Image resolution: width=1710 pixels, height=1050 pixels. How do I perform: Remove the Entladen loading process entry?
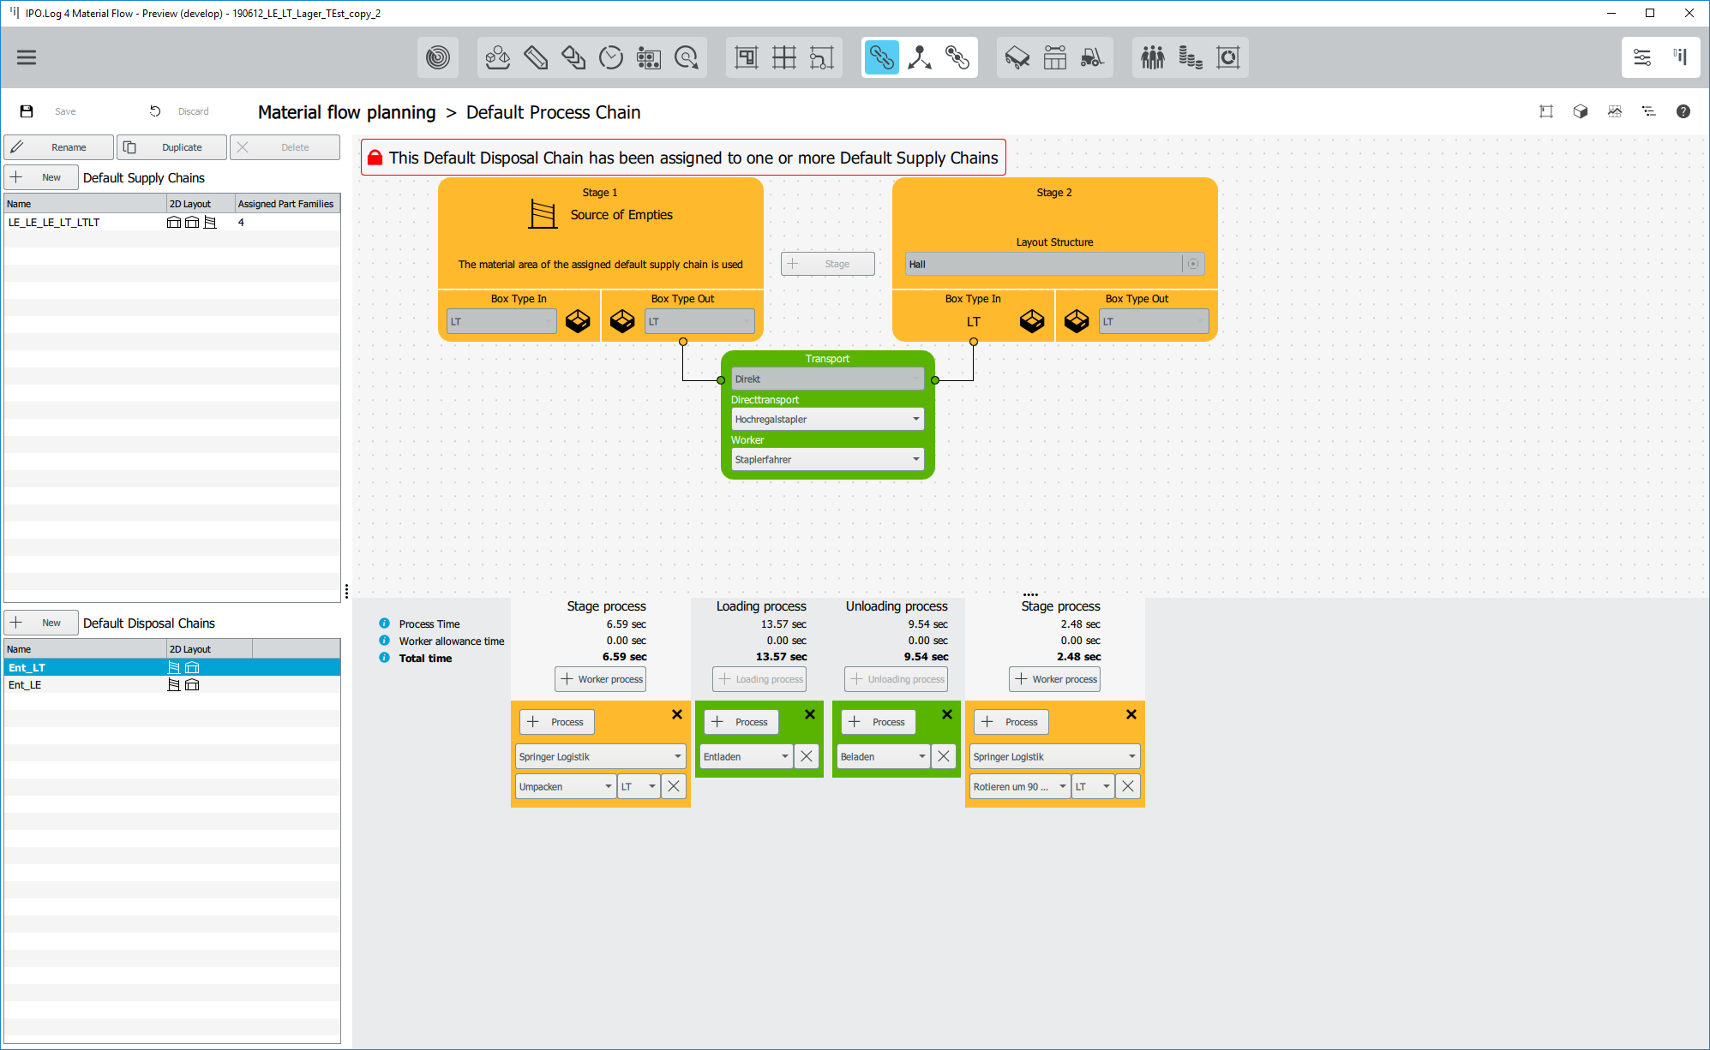(x=807, y=756)
